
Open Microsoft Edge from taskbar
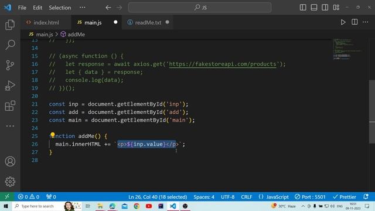coord(112,206)
